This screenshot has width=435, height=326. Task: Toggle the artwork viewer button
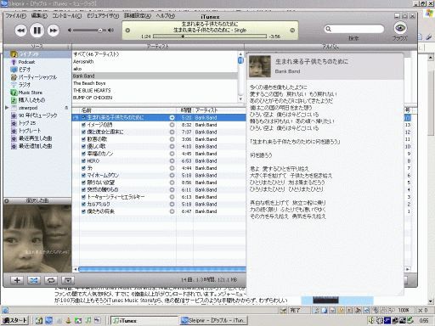(68, 280)
